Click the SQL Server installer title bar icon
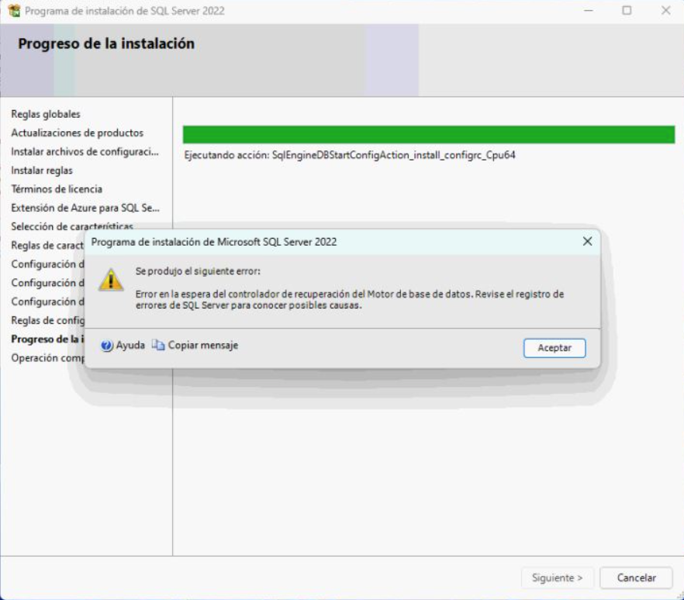 click(x=15, y=11)
